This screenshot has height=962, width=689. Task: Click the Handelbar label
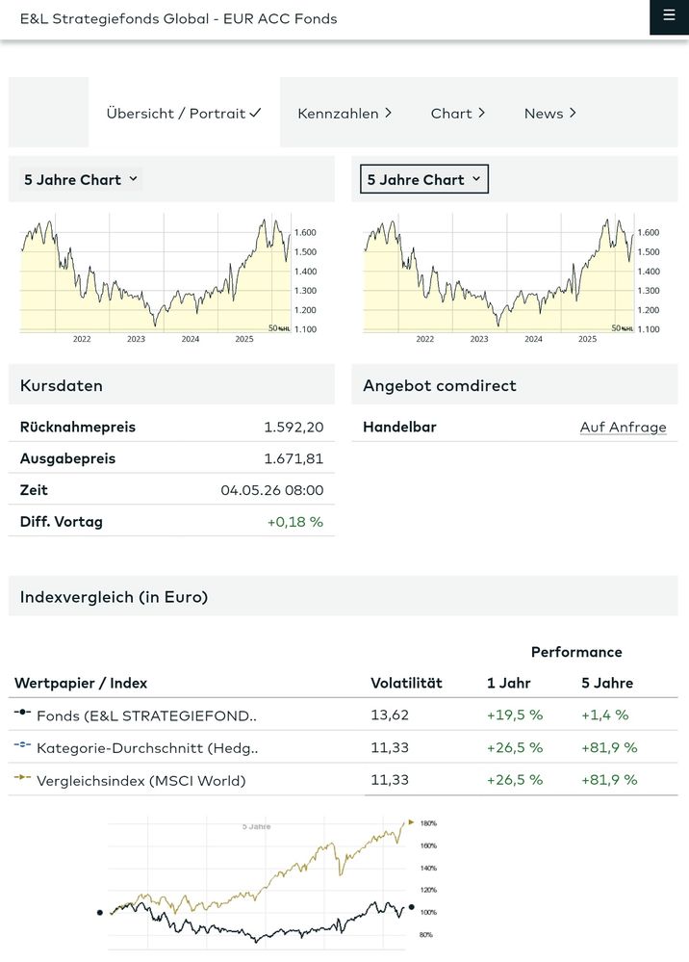[399, 427]
